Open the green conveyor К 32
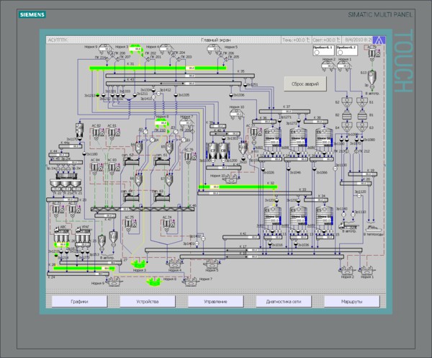The image size is (432, 358). point(238,187)
